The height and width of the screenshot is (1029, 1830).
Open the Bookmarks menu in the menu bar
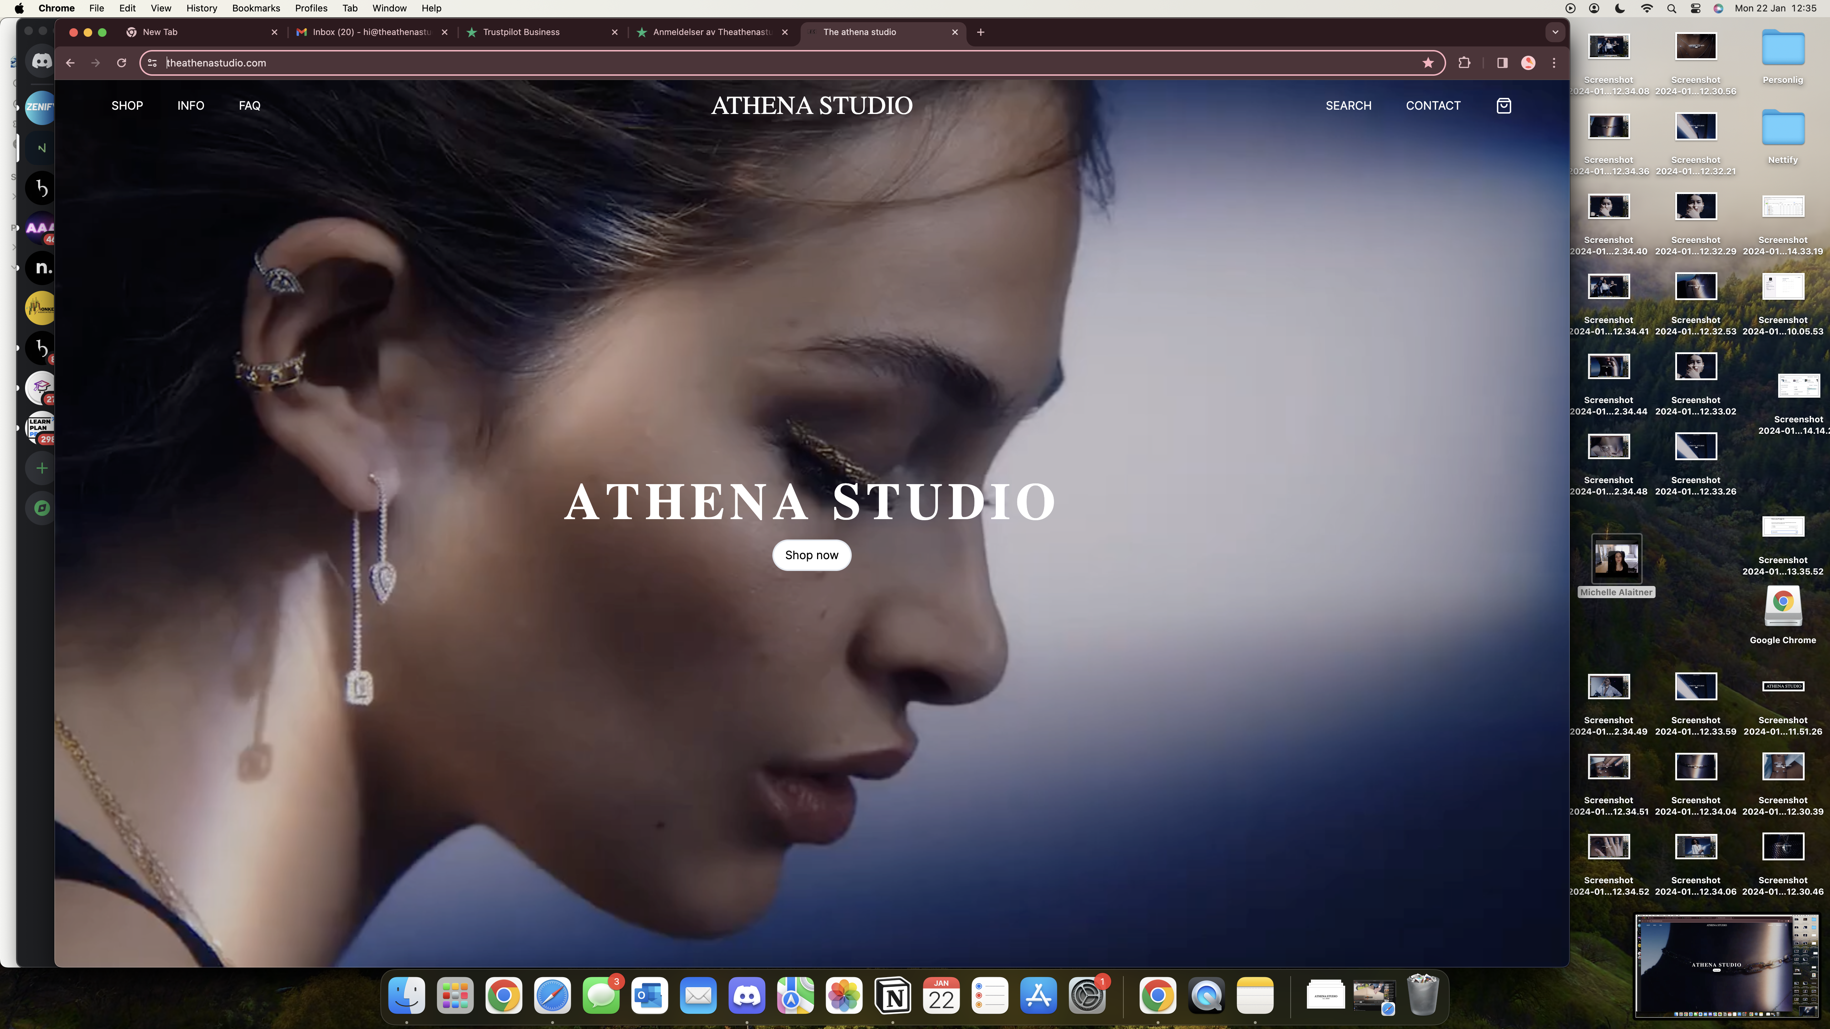pyautogui.click(x=256, y=8)
